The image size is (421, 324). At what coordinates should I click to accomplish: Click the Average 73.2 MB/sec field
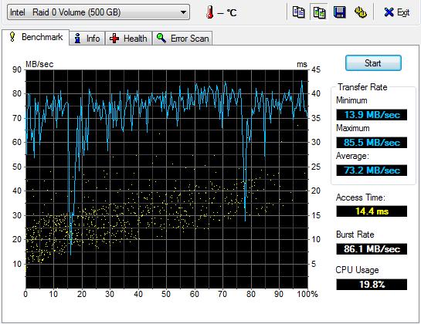pos(372,170)
